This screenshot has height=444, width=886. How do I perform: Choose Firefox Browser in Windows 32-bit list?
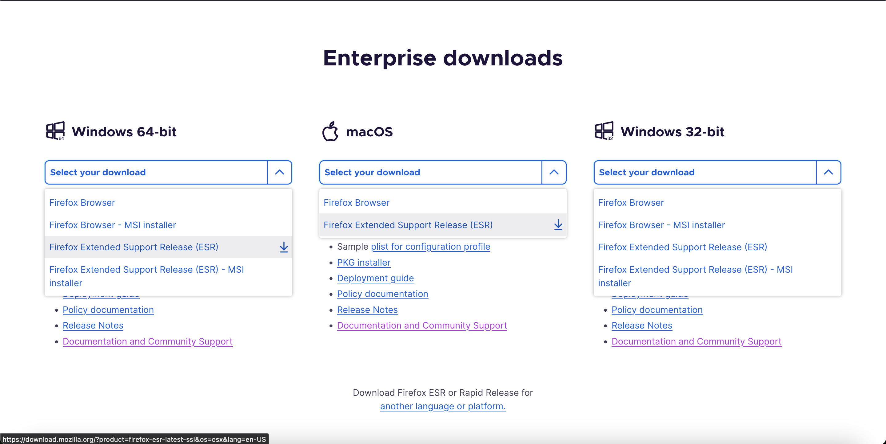pos(717,203)
